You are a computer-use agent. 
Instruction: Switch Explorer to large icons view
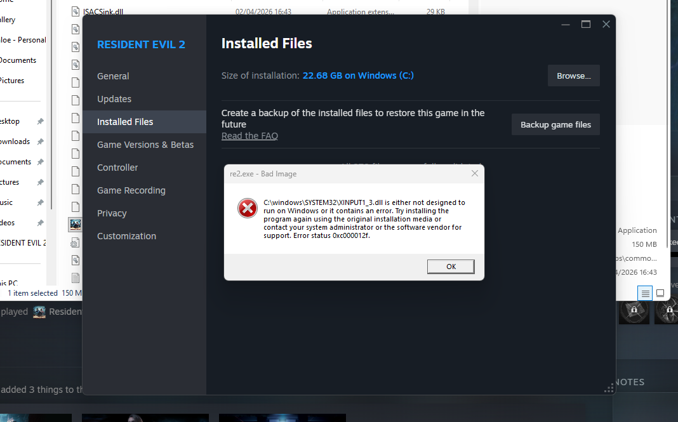pos(660,293)
